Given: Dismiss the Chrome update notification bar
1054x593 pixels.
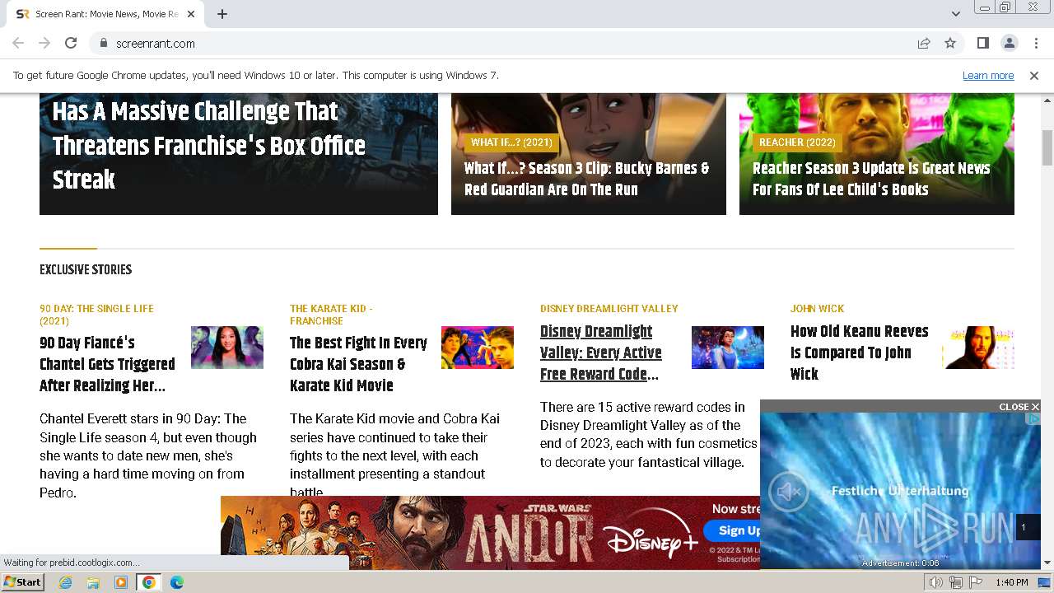Looking at the screenshot, I should [1034, 75].
